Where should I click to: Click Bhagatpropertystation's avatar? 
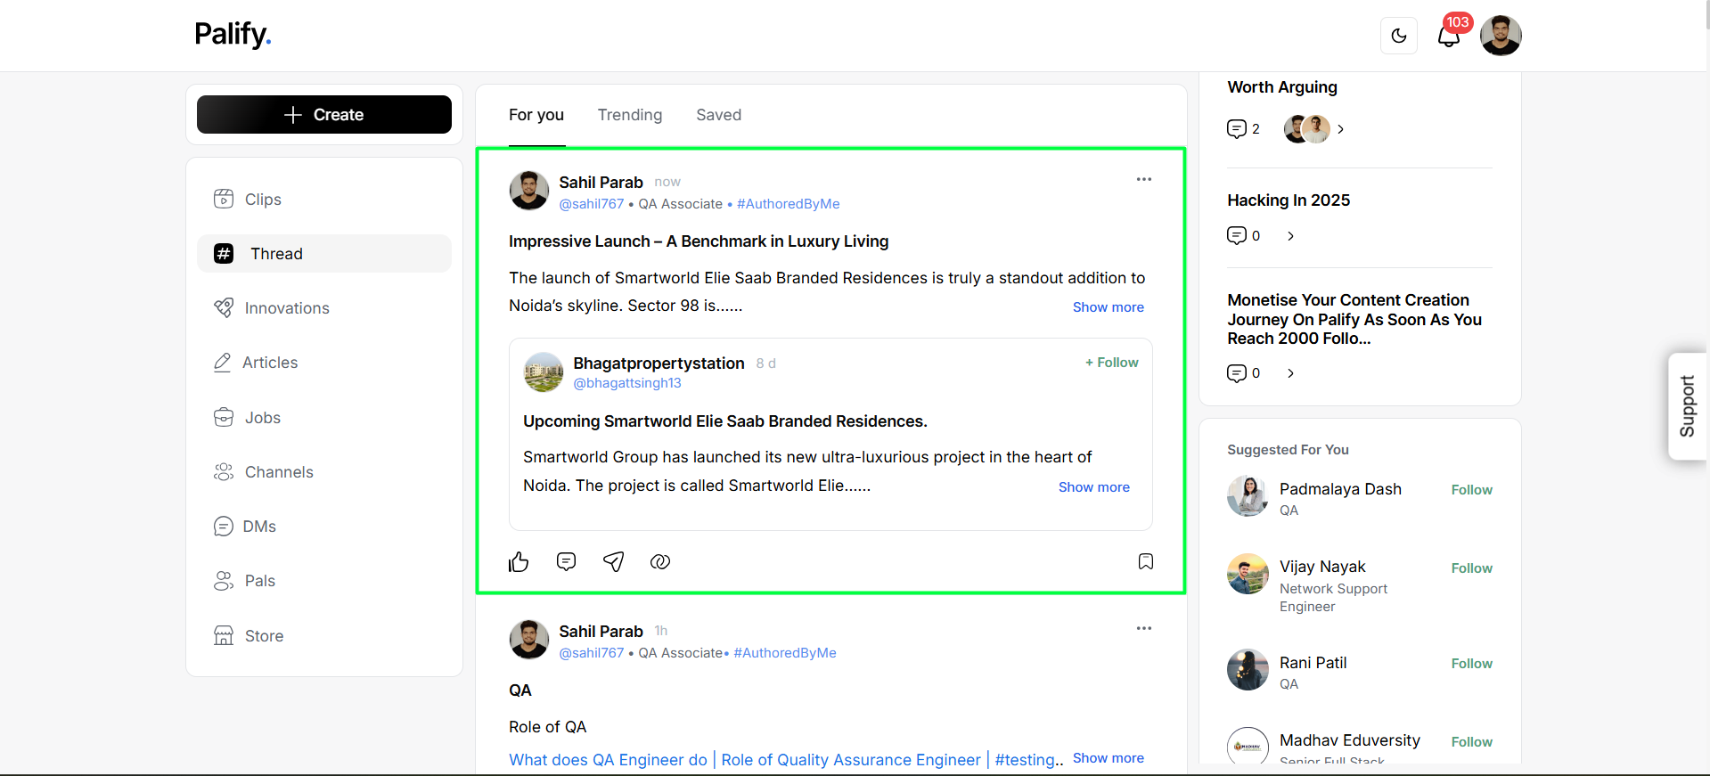(544, 372)
